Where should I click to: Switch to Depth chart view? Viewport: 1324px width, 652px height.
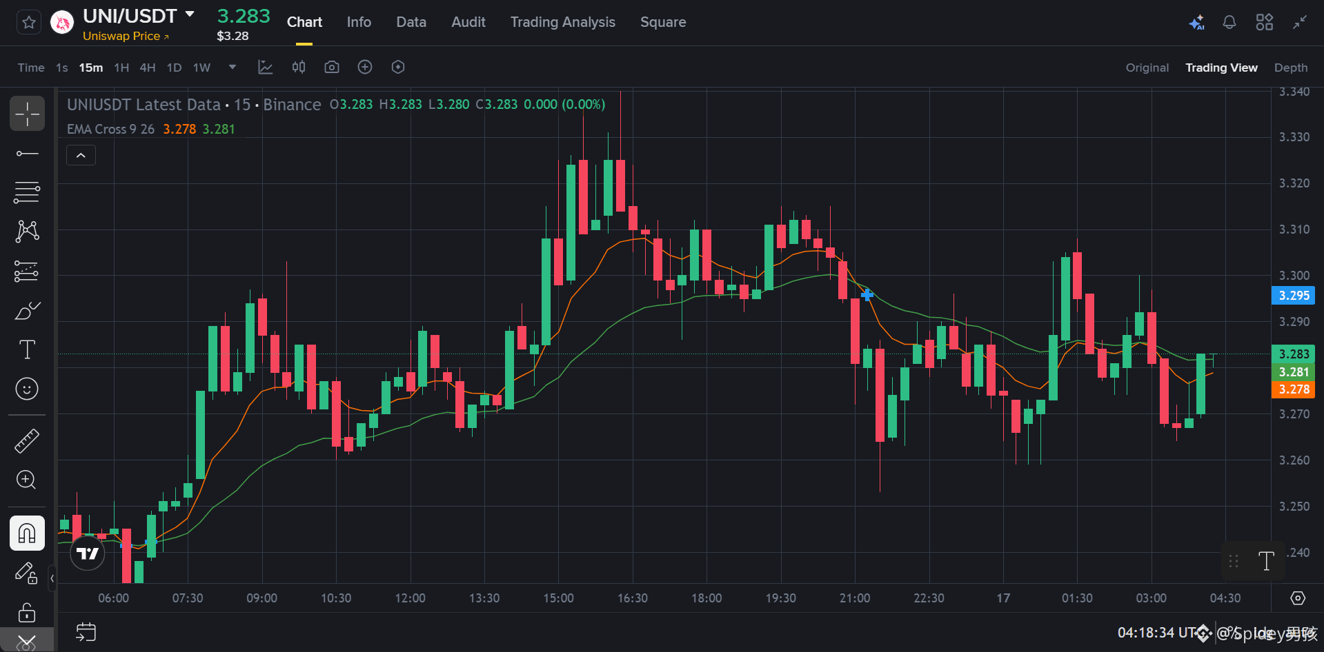click(x=1291, y=68)
